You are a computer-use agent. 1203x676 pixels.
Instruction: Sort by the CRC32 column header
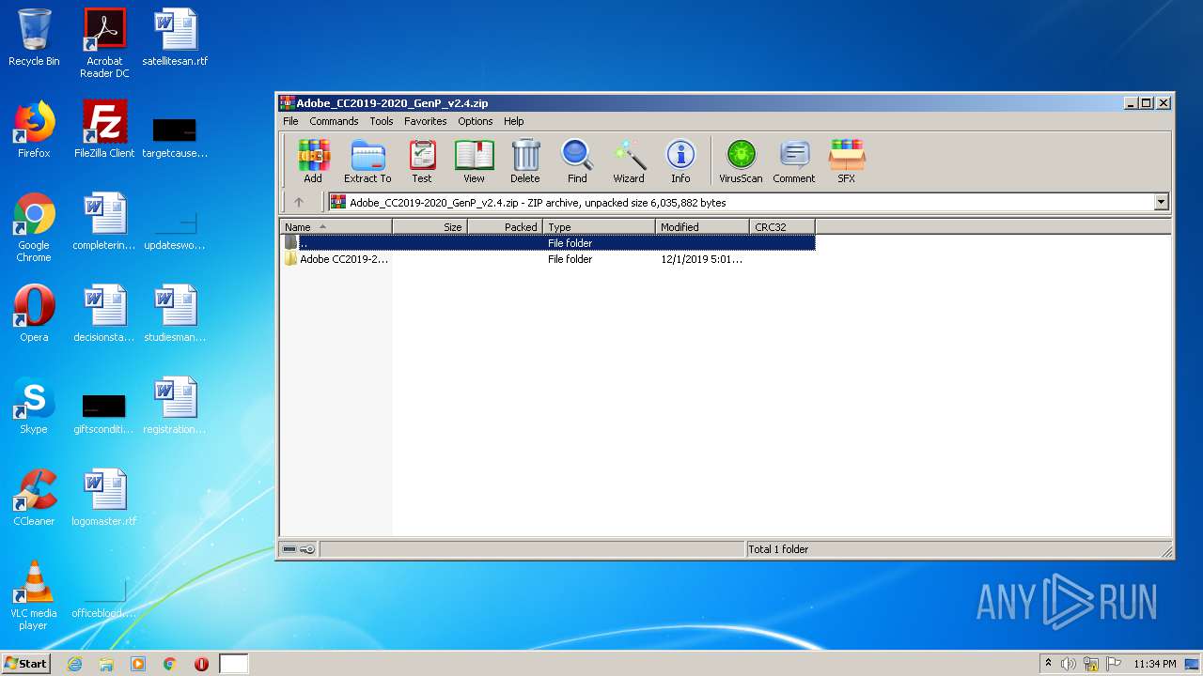782,226
